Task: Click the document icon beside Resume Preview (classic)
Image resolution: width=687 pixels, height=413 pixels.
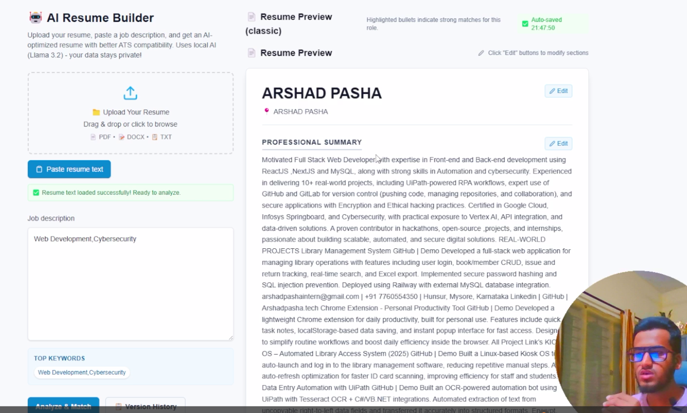Action: (x=252, y=16)
